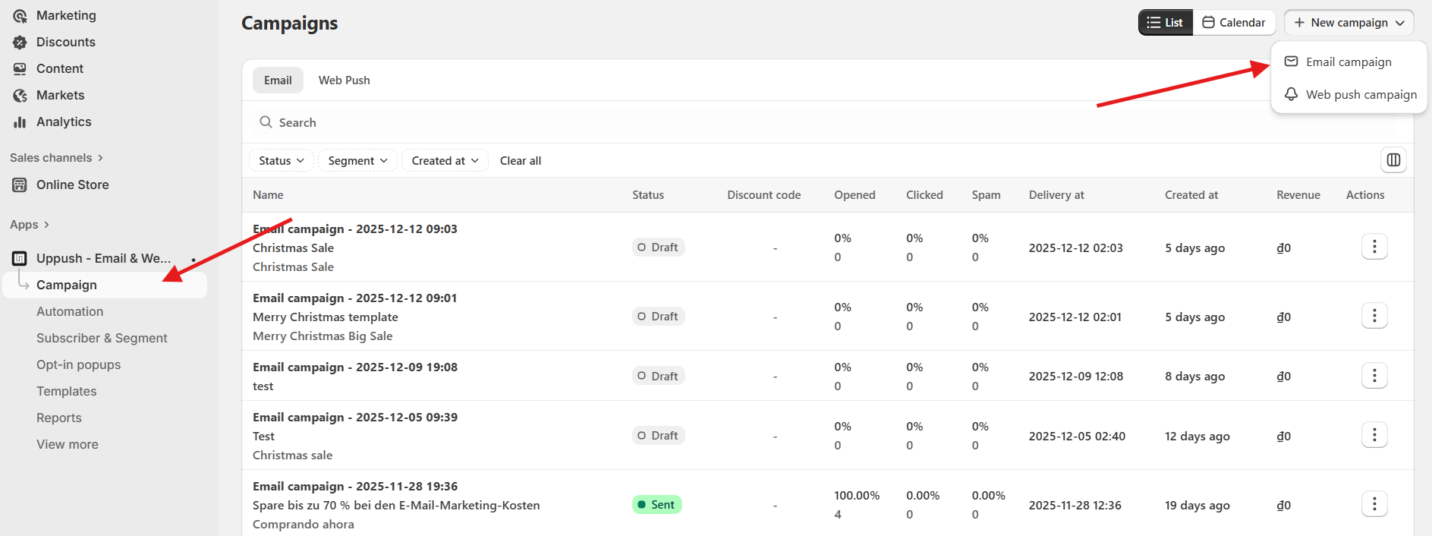The width and height of the screenshot is (1432, 536).
Task: Open the Status filter dropdown
Action: [x=281, y=161]
